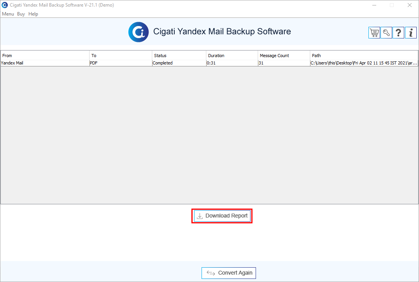Minimize the Cigati window

pos(374,5)
